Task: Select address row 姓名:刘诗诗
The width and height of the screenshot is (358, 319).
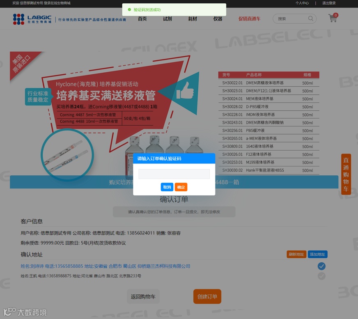Action: coord(105,266)
